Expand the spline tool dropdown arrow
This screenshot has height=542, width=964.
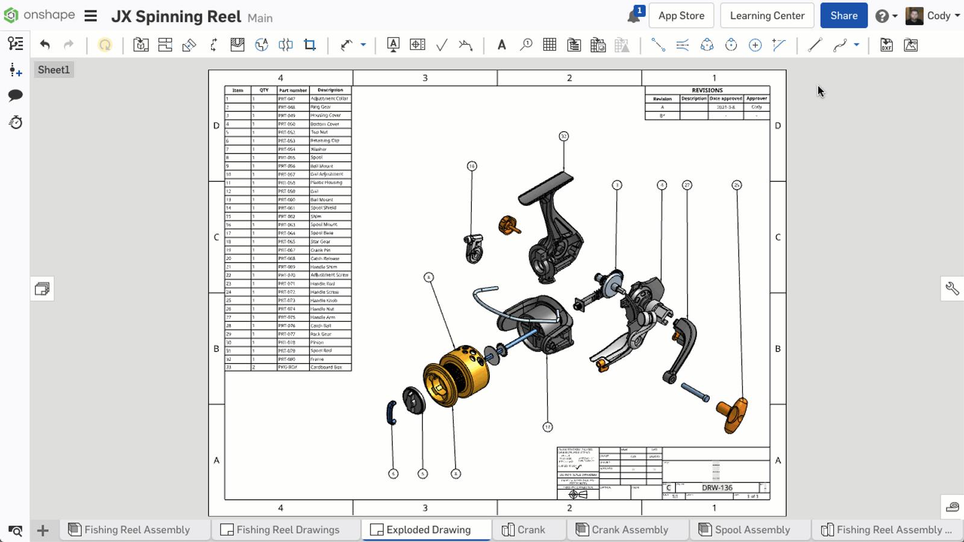(x=856, y=45)
